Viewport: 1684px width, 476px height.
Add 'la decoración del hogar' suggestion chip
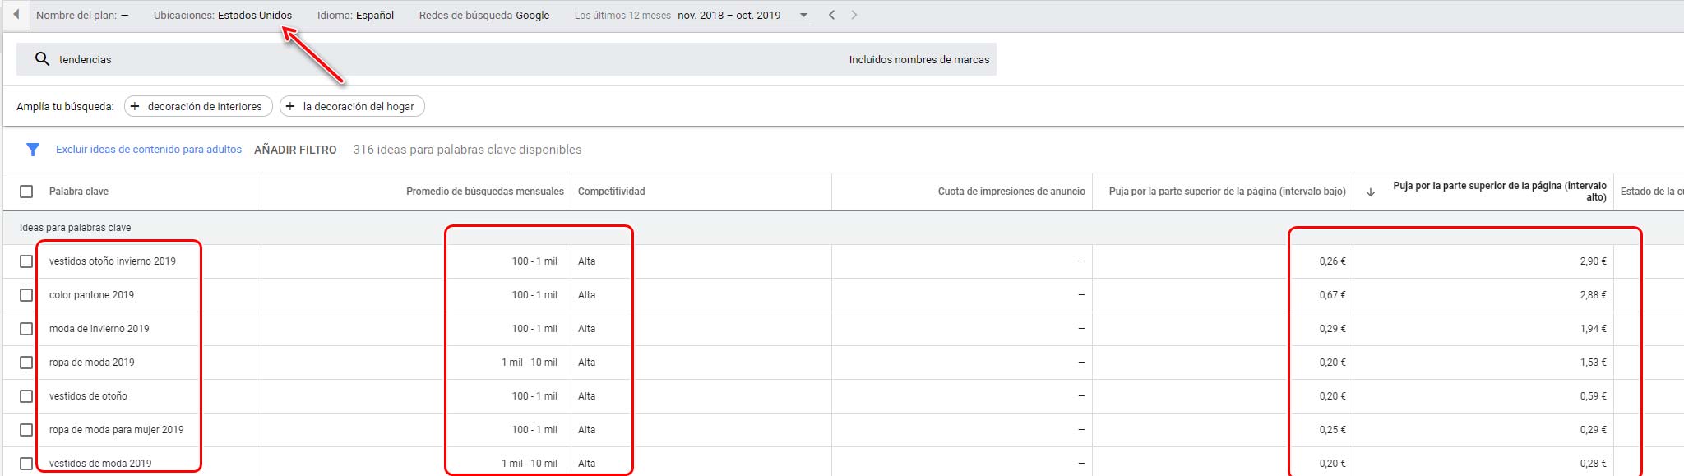[x=352, y=106]
